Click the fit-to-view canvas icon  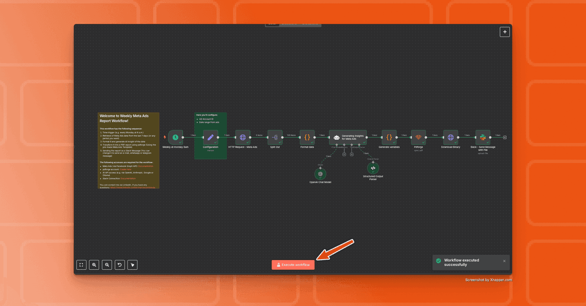(x=82, y=265)
